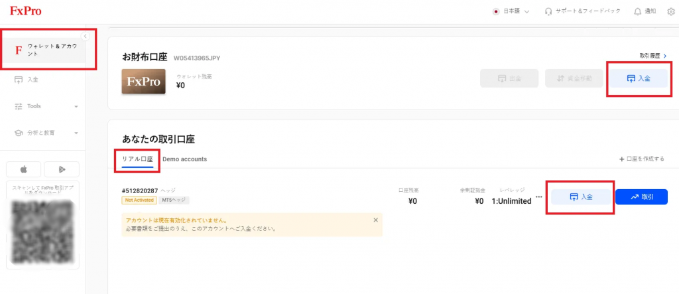Click account number #512820287
The height and width of the screenshot is (294, 679).
click(x=140, y=190)
